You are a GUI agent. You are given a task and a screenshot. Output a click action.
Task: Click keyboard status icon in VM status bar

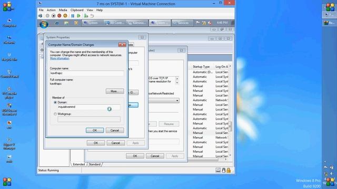tap(218, 170)
